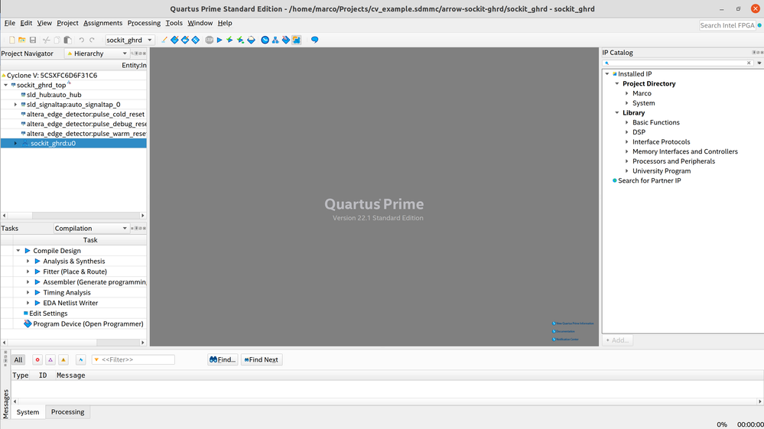This screenshot has height=429, width=764.
Task: Toggle the red error messages filter
Action: click(x=37, y=360)
